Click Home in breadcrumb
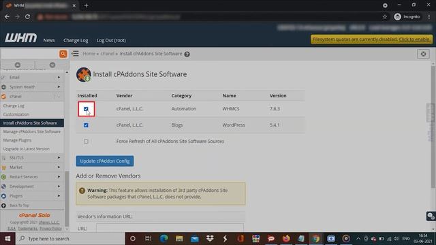The image size is (436, 245). 89,54
